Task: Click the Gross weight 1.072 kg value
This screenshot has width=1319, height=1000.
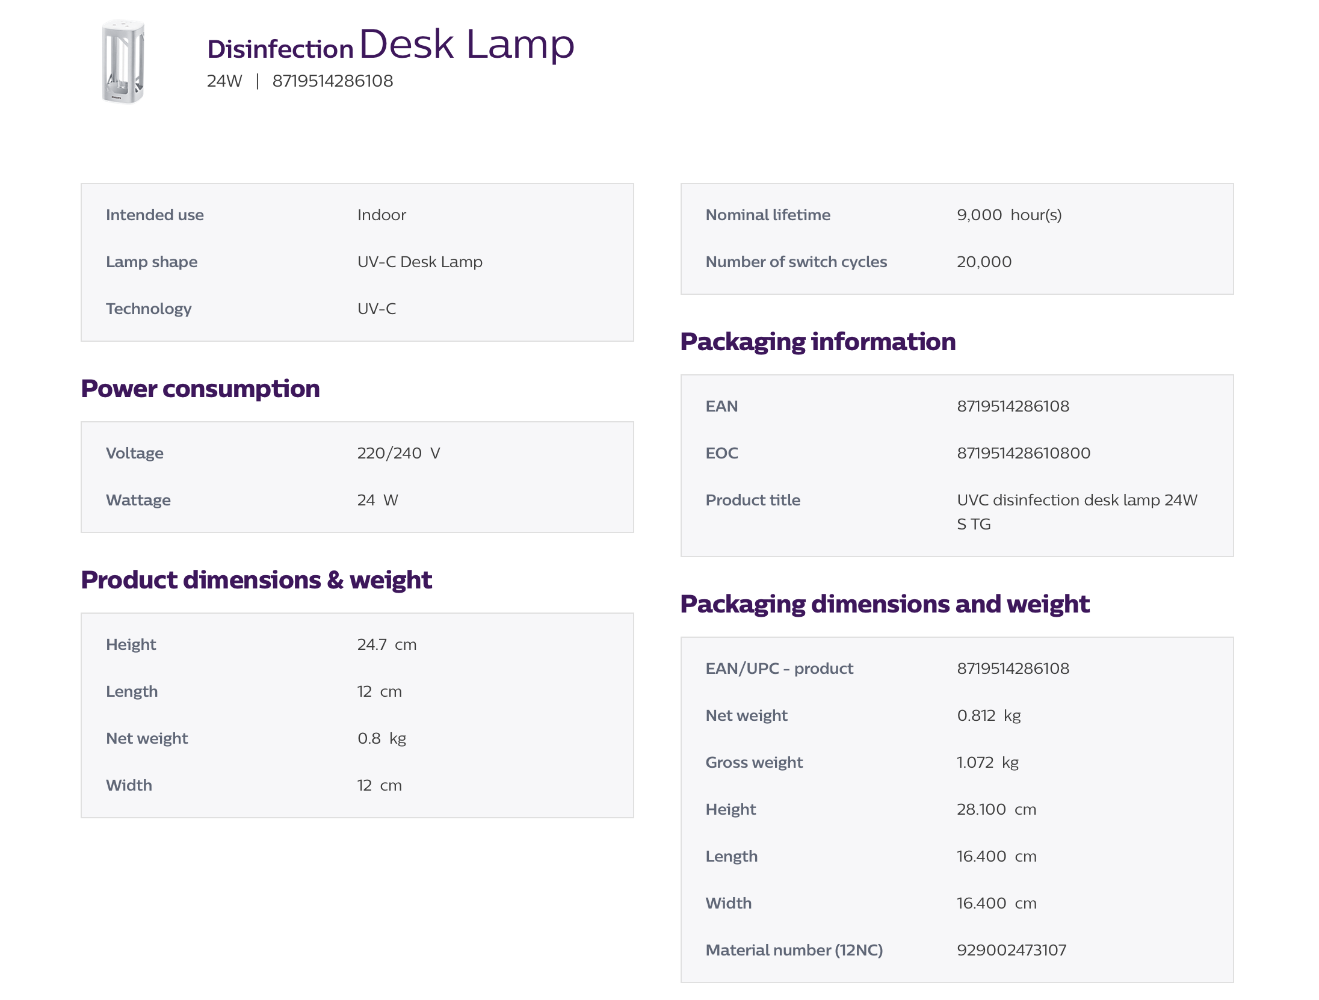Action: coord(987,762)
